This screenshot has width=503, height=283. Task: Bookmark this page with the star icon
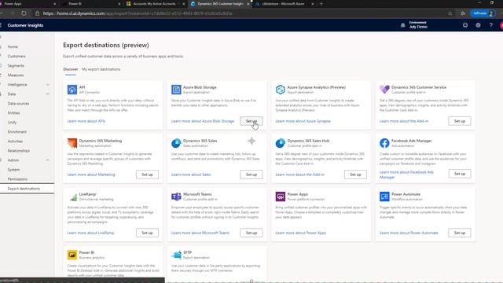[x=450, y=13]
